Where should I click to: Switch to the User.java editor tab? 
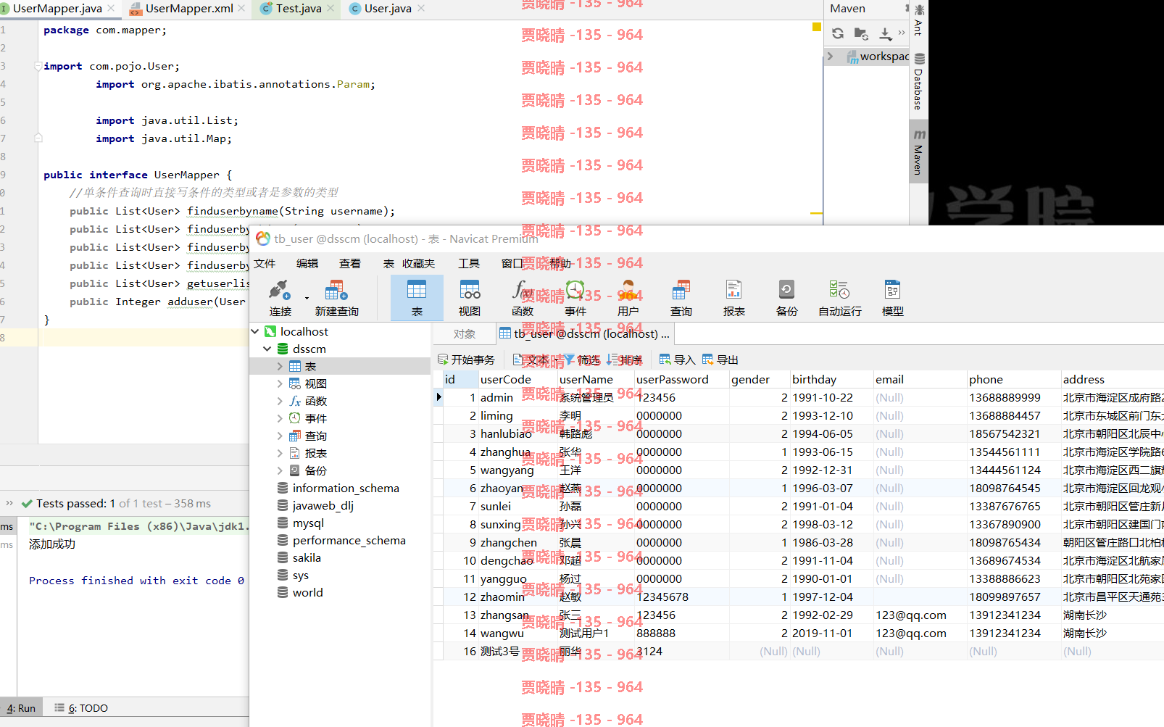[388, 9]
